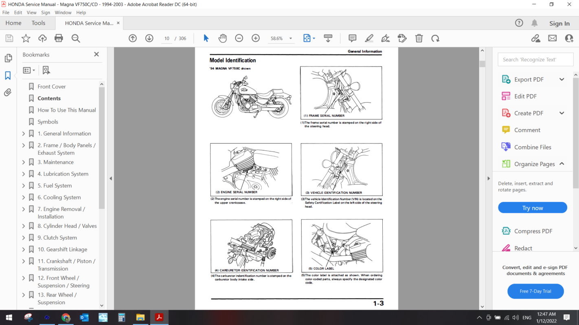Click Try now button
Viewport: 579px width, 325px height.
pyautogui.click(x=533, y=208)
